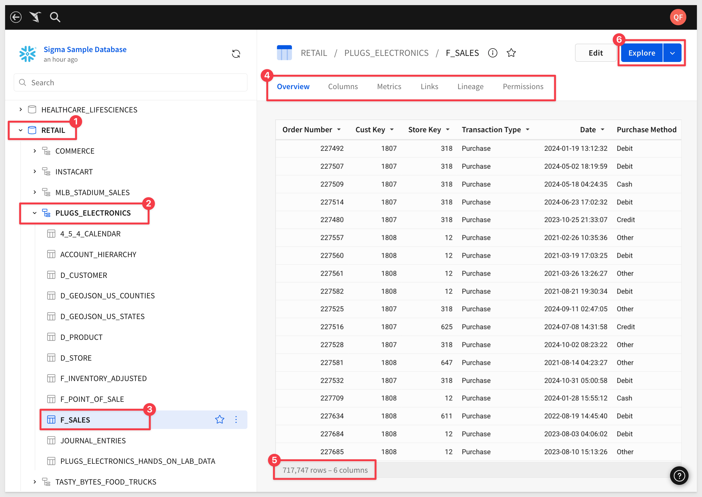Open the Explore button dropdown arrow
702x497 pixels.
[x=673, y=53]
